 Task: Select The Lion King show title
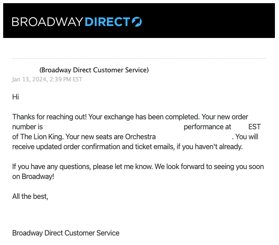point(42,137)
